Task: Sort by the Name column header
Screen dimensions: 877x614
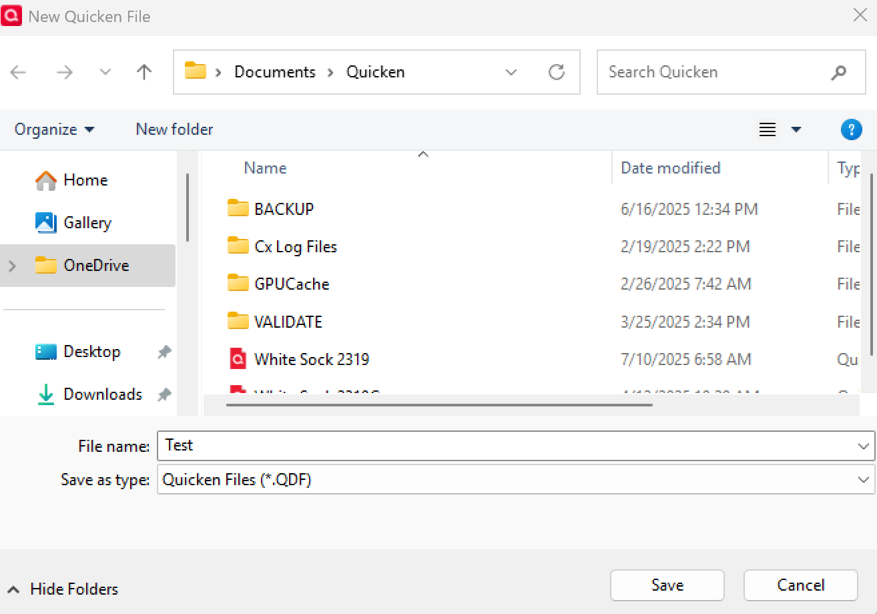Action: (x=265, y=168)
